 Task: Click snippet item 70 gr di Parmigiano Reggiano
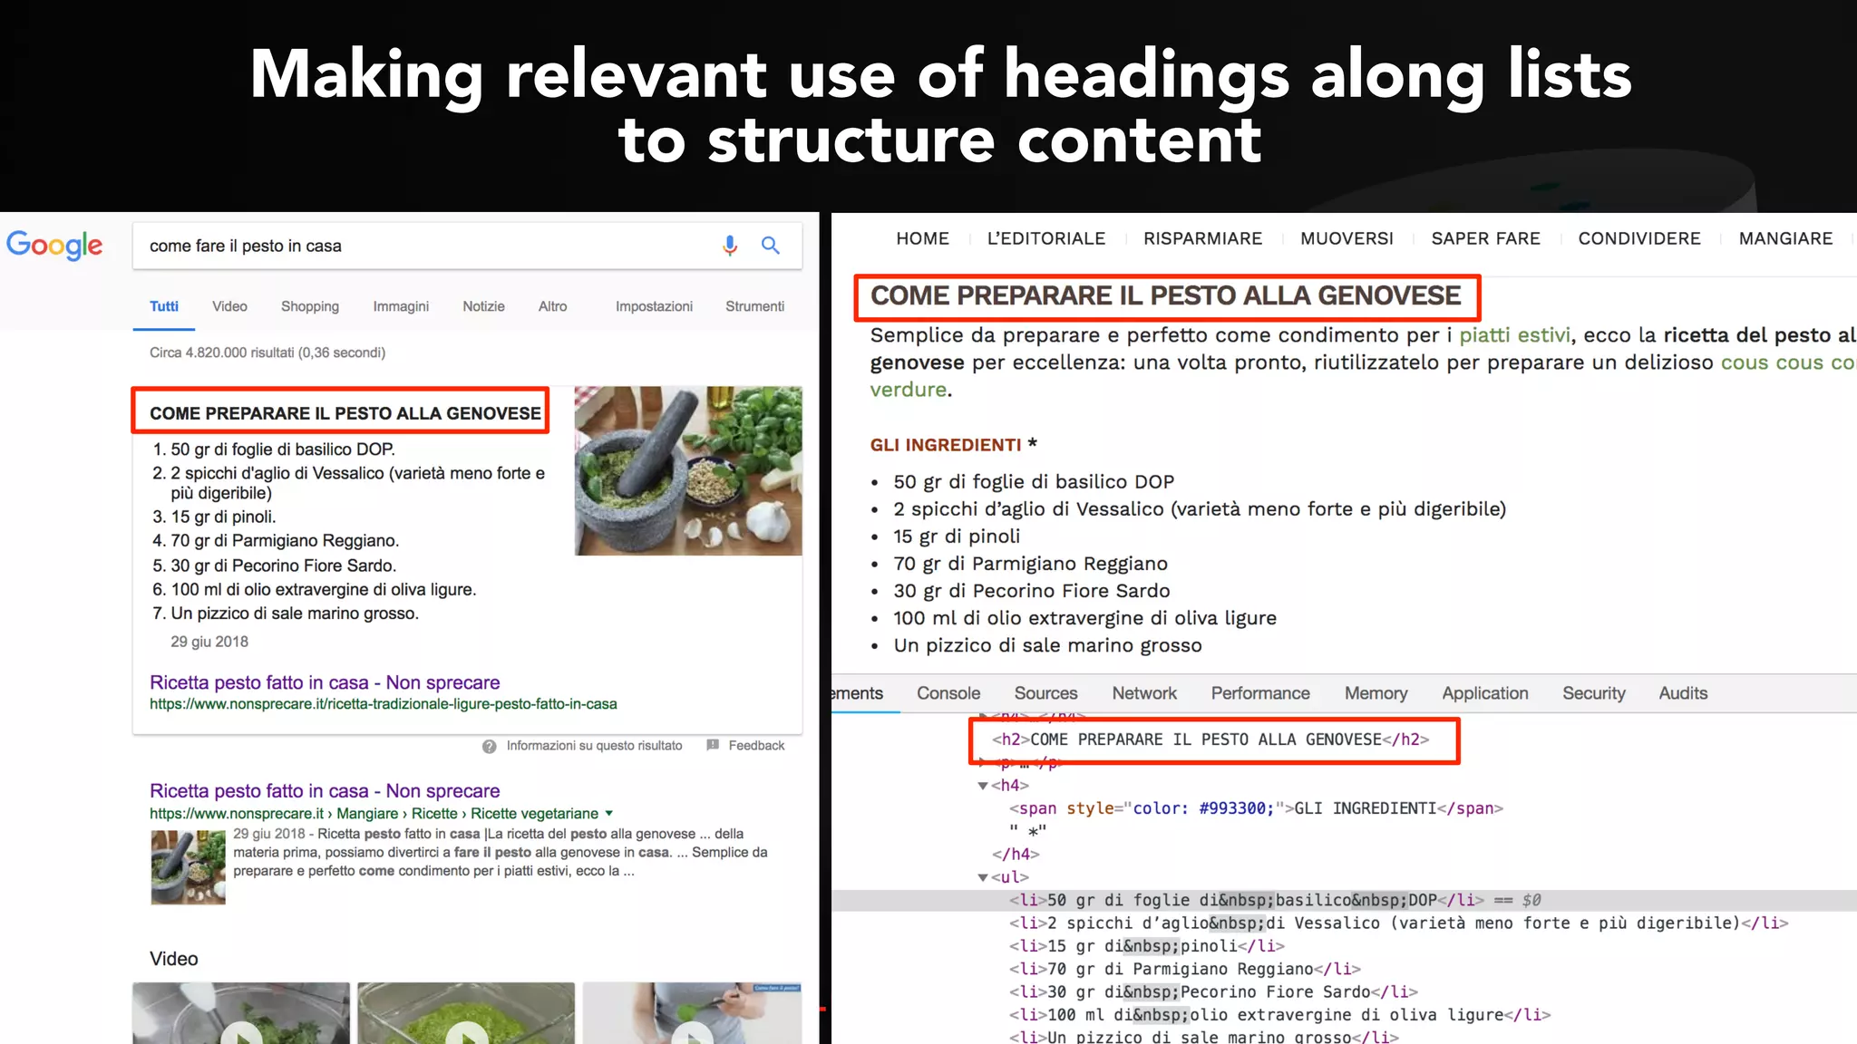[285, 541]
